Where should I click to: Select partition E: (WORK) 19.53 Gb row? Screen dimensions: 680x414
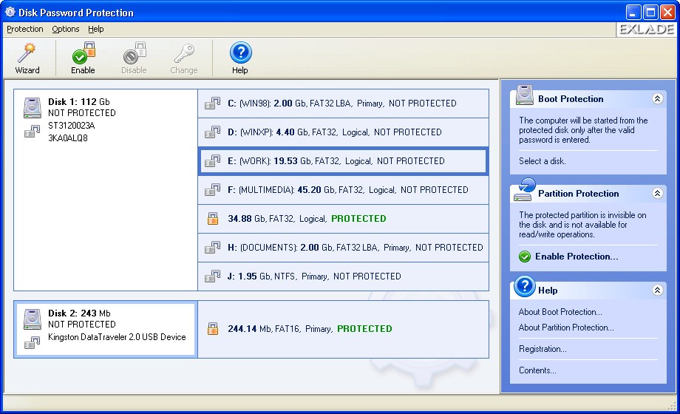point(343,161)
